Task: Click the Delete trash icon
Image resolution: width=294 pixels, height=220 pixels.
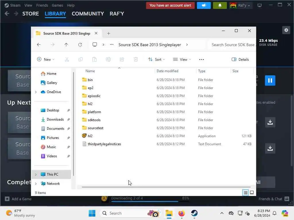Action: tap(136, 60)
